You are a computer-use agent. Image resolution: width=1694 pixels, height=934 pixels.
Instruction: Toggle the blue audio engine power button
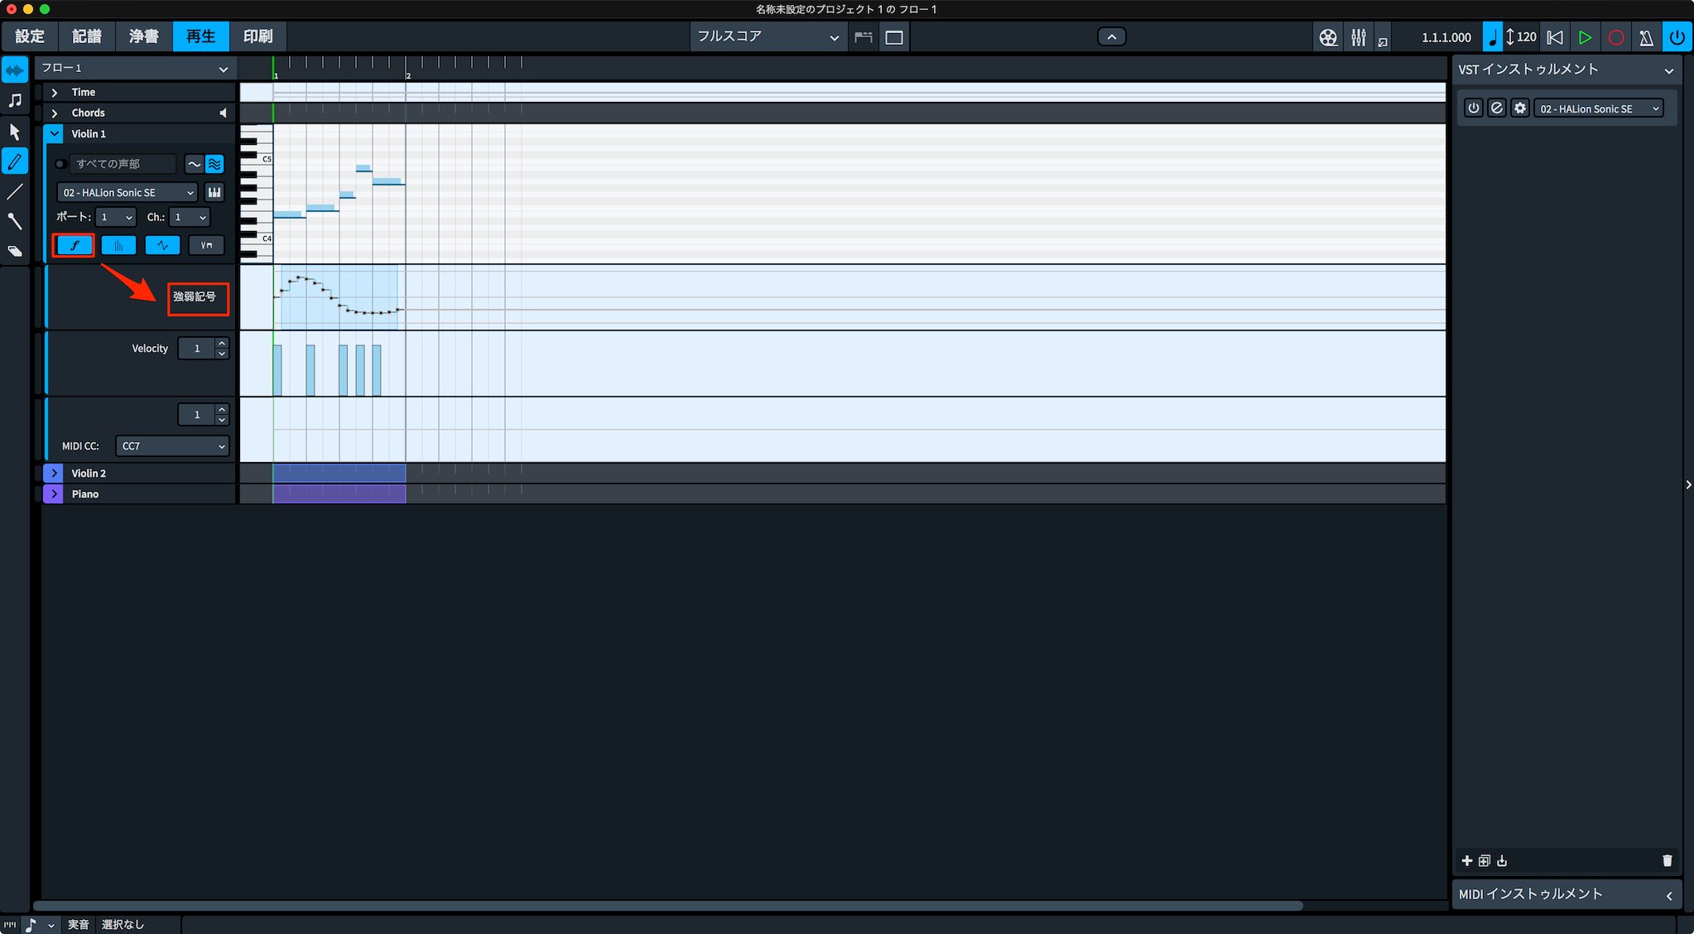(x=1677, y=37)
